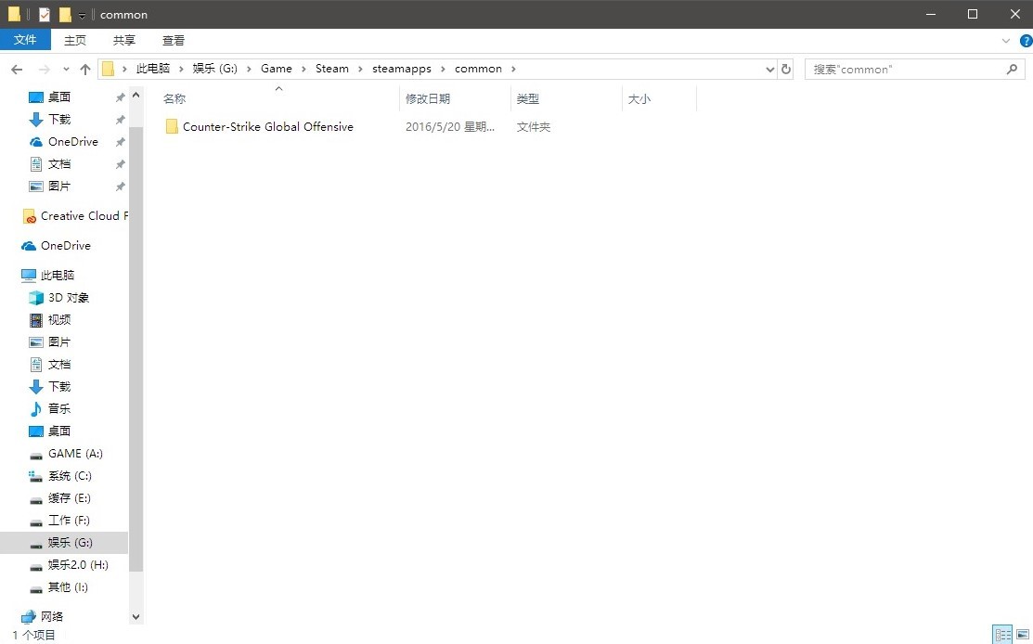Open GAME (A:) drive

click(x=75, y=454)
